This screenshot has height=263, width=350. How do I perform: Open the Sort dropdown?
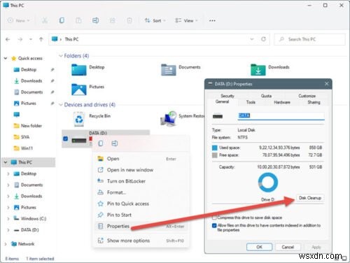(155, 20)
